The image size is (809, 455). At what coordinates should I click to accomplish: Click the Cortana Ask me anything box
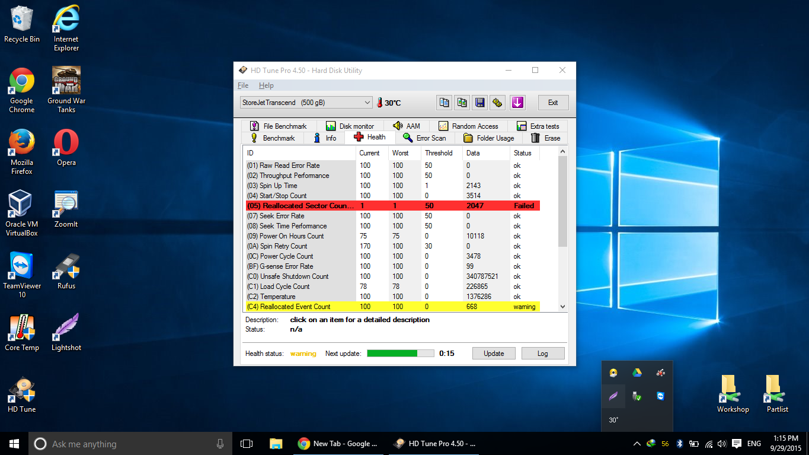[x=129, y=444]
